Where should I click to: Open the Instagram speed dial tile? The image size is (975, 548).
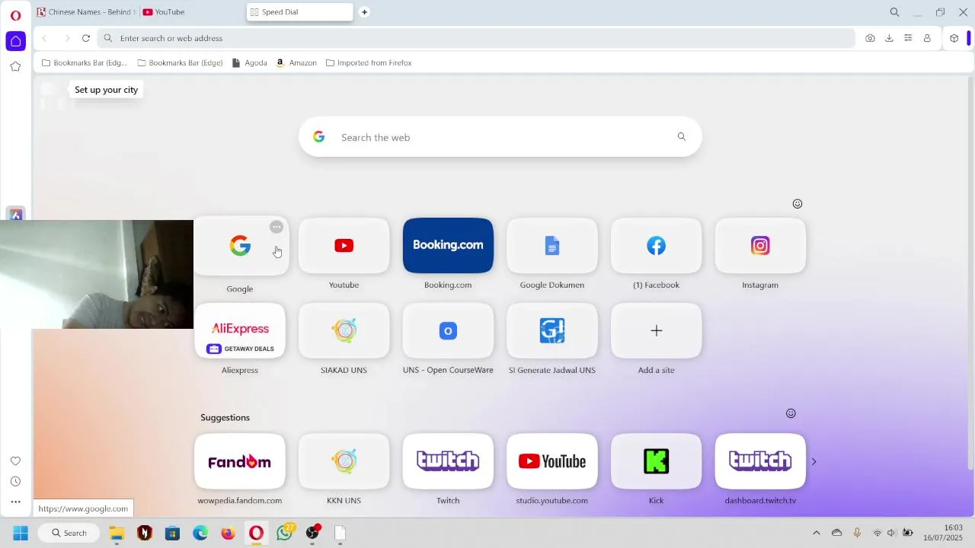point(760,245)
